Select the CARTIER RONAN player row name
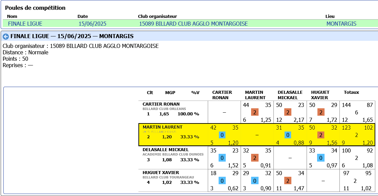 click(161, 104)
